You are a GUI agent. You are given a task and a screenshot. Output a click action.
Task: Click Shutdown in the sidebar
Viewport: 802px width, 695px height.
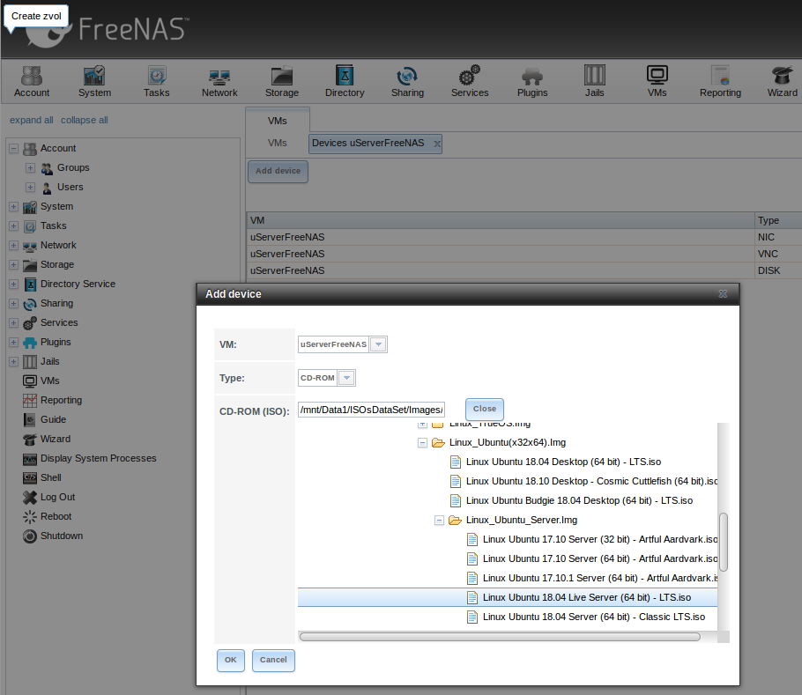(62, 536)
